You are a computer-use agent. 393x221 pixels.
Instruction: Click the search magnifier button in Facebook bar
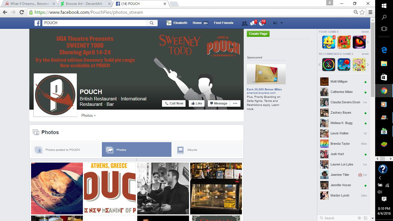coord(152,23)
